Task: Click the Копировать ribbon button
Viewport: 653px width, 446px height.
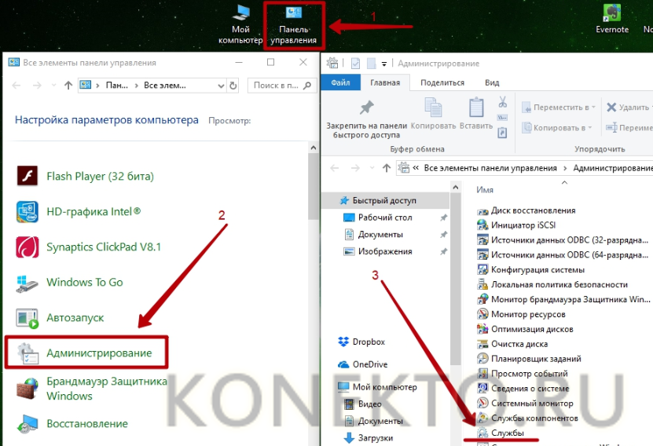Action: 433,113
